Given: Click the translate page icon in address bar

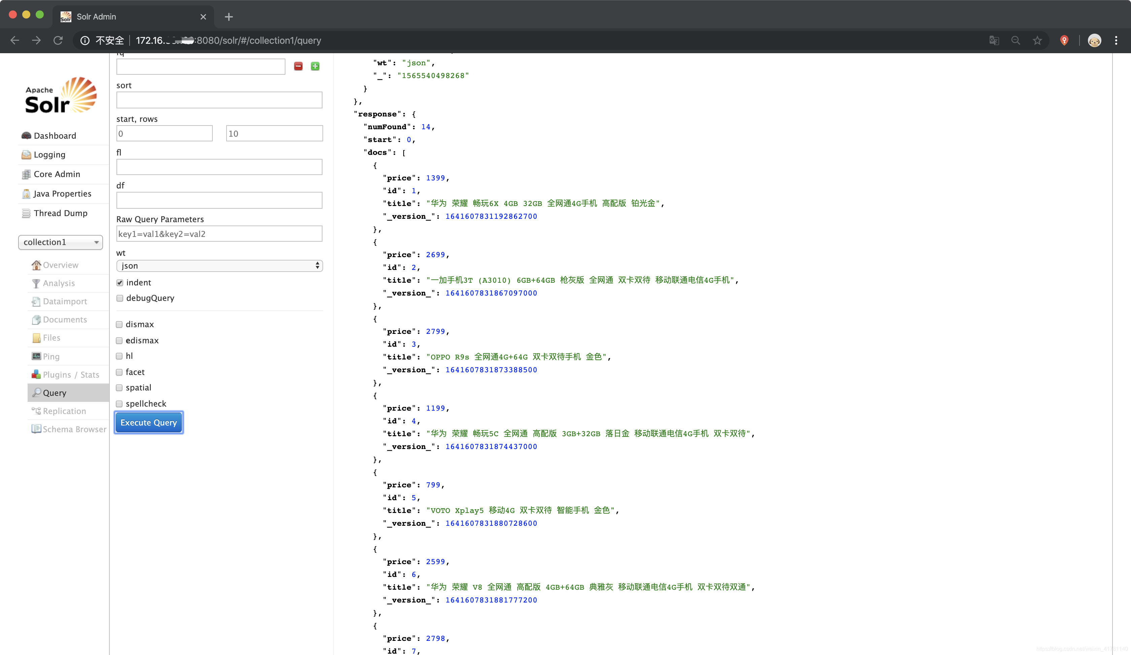Looking at the screenshot, I should click(x=994, y=40).
